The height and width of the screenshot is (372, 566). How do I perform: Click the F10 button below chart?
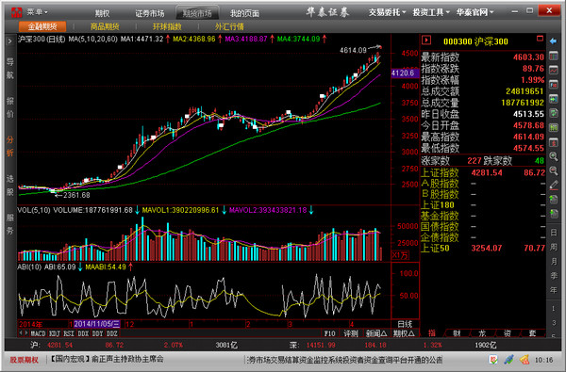[x=329, y=333]
